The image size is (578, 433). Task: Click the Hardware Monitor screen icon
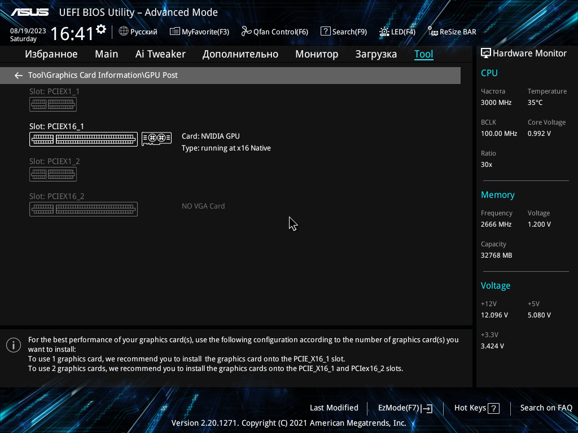click(486, 54)
